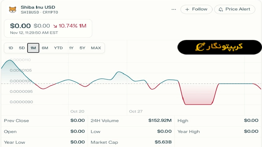Click the Market Cap value $5.63B
Viewport: 262px width, 147px height.
[163, 142]
